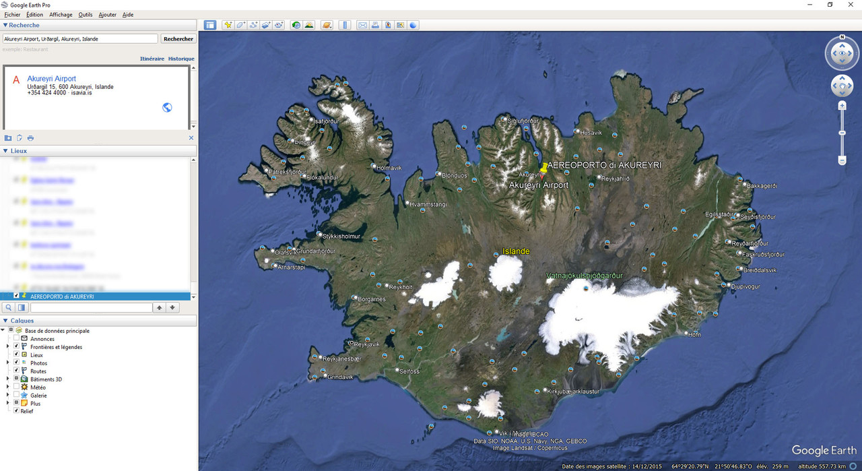Viewport: 862px width, 471px height.
Task: Expand the Bâtiments 3D tree node
Action: [x=8, y=379]
